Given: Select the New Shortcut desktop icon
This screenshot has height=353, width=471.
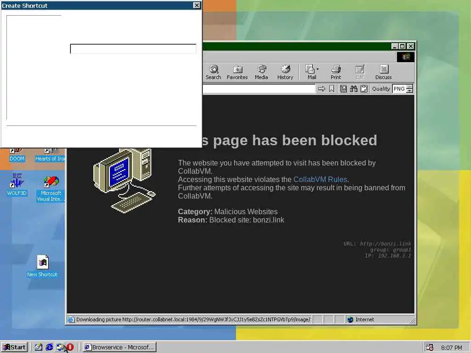Looking at the screenshot, I should tap(42, 266).
